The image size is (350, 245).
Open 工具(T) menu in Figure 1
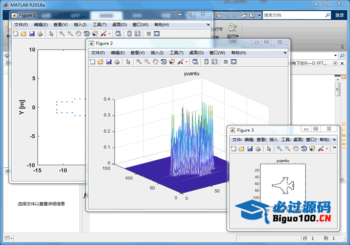(99, 24)
